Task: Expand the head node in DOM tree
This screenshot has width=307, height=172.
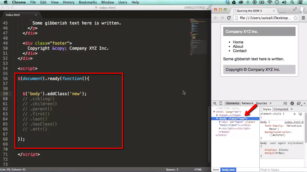Action: [x=217, y=115]
